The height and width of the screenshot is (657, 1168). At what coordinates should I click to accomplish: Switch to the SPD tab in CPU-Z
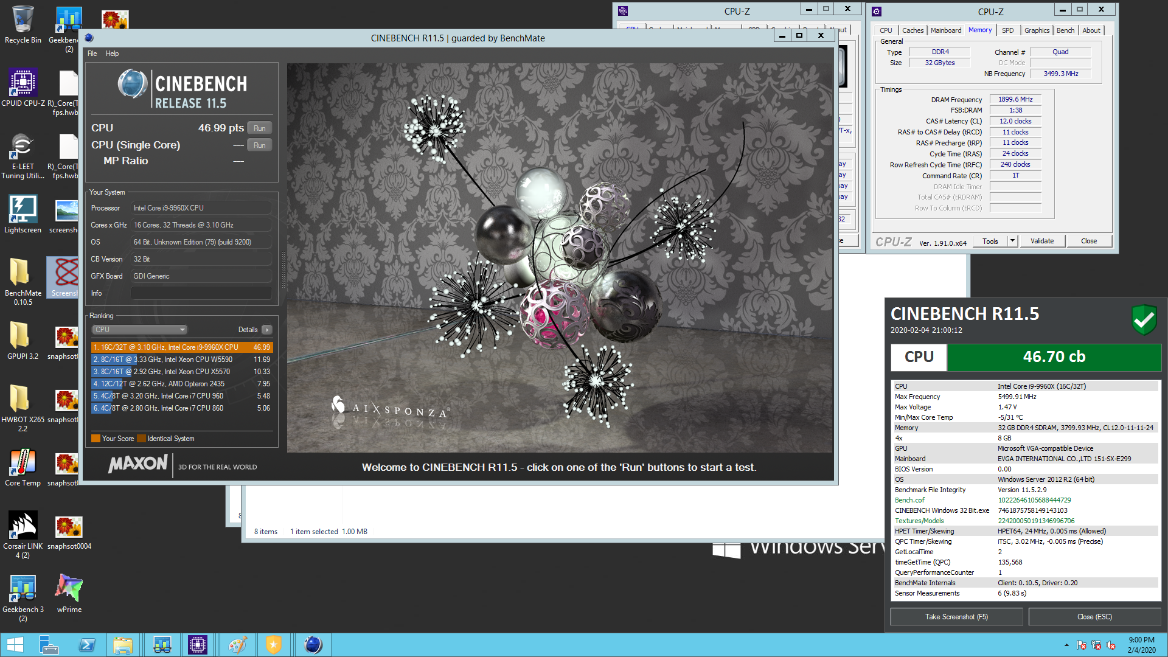(x=1008, y=30)
